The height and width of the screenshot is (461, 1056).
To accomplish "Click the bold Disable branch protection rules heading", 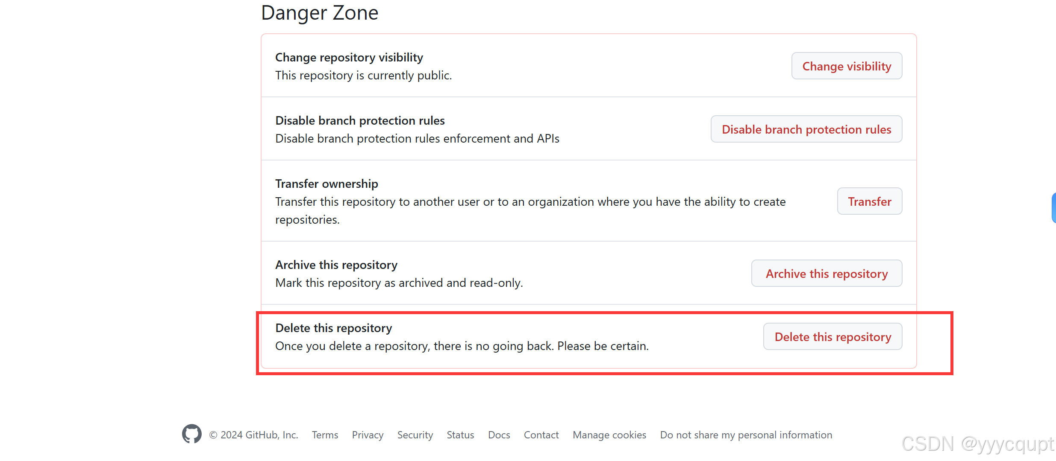I will (x=360, y=120).
